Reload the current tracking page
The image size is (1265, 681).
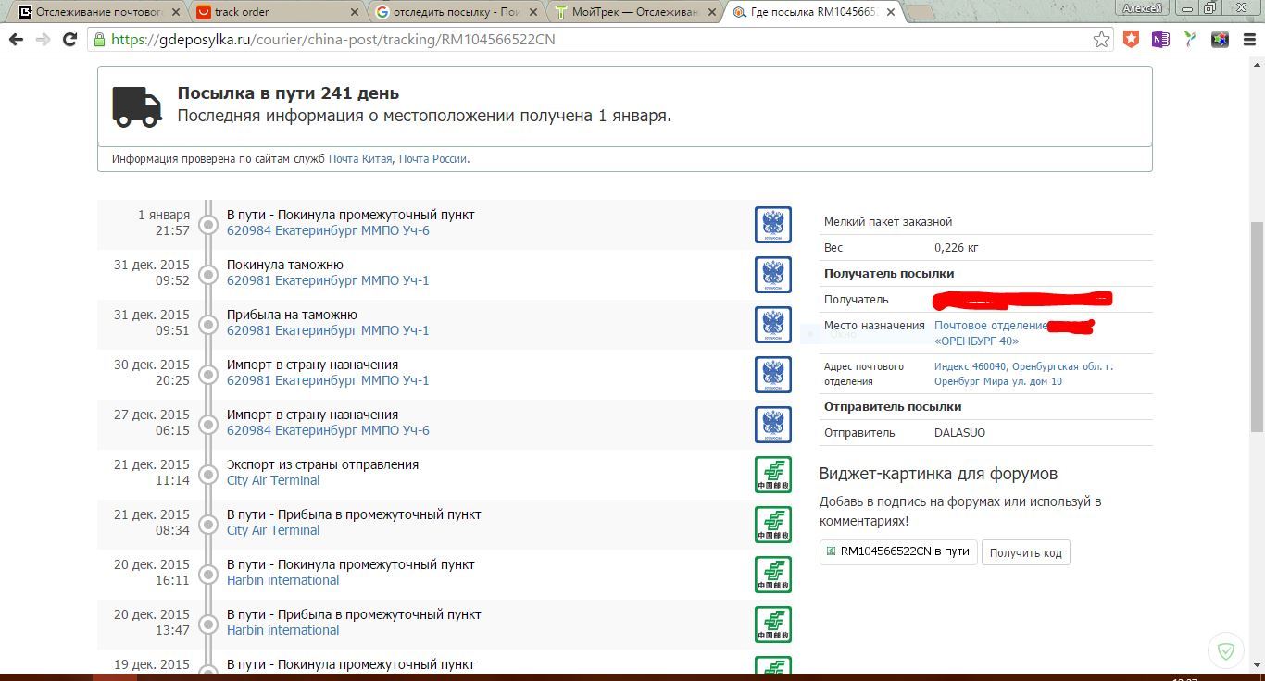[69, 40]
